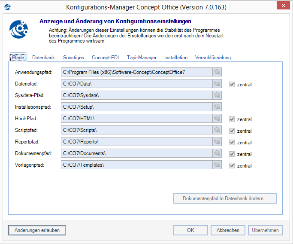Open folder browser for Datenpfad
Viewport: 293px width, 244px height.
pos(217,83)
